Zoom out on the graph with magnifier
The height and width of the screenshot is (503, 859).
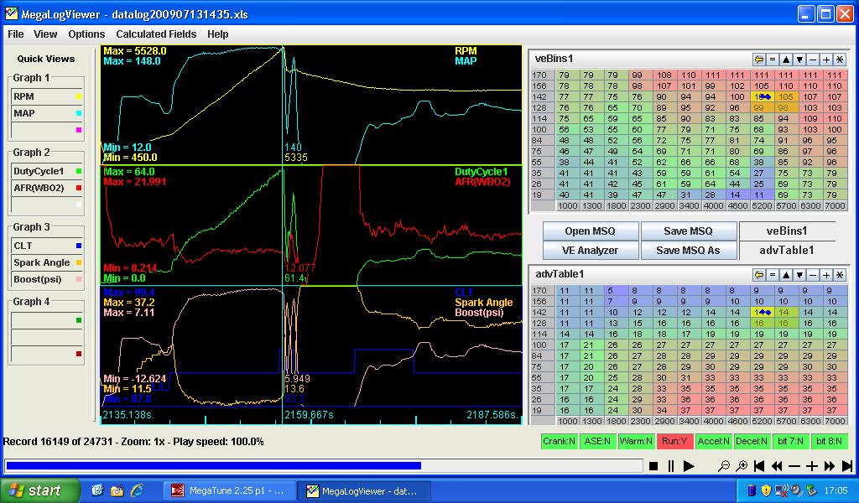pyautogui.click(x=724, y=466)
